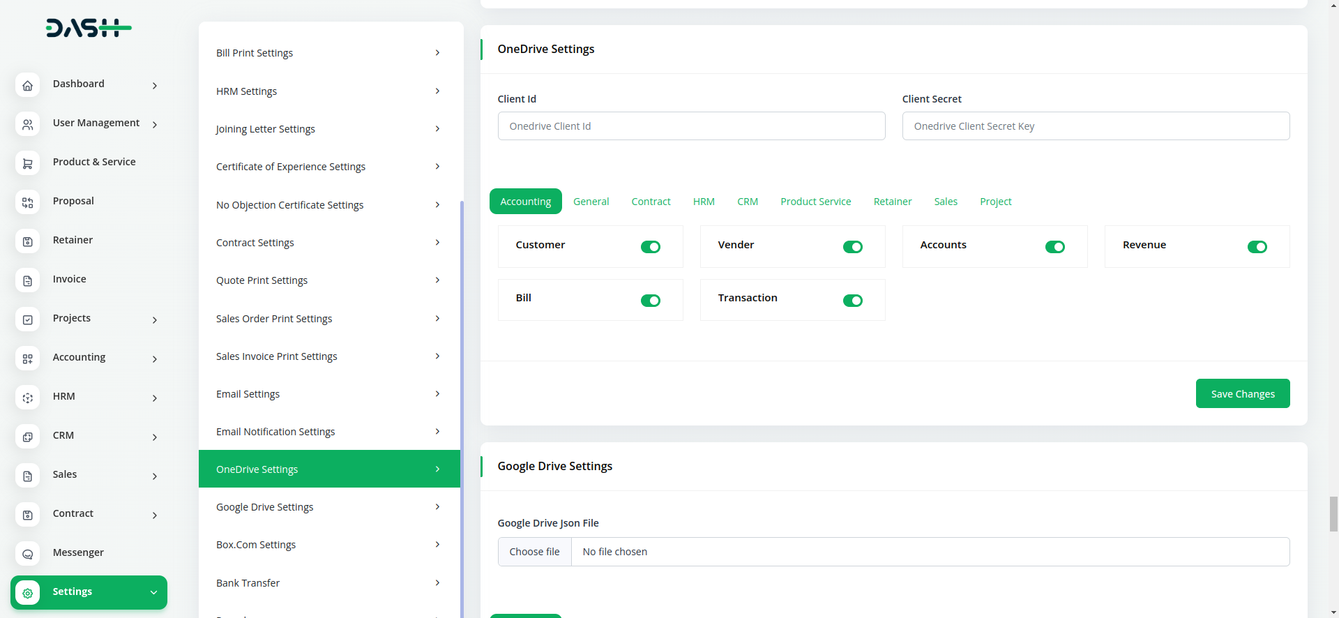Click the page vertical scrollbar thumb
The width and height of the screenshot is (1339, 618).
pos(1333,514)
